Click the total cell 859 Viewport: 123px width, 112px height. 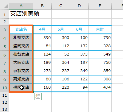coord(100,71)
